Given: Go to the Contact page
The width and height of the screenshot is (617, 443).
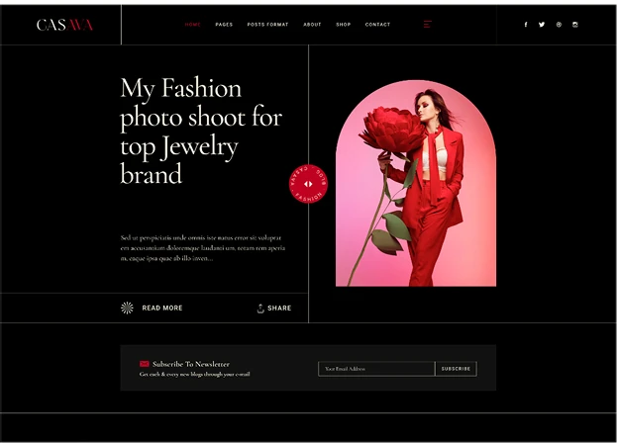Looking at the screenshot, I should pyautogui.click(x=377, y=25).
